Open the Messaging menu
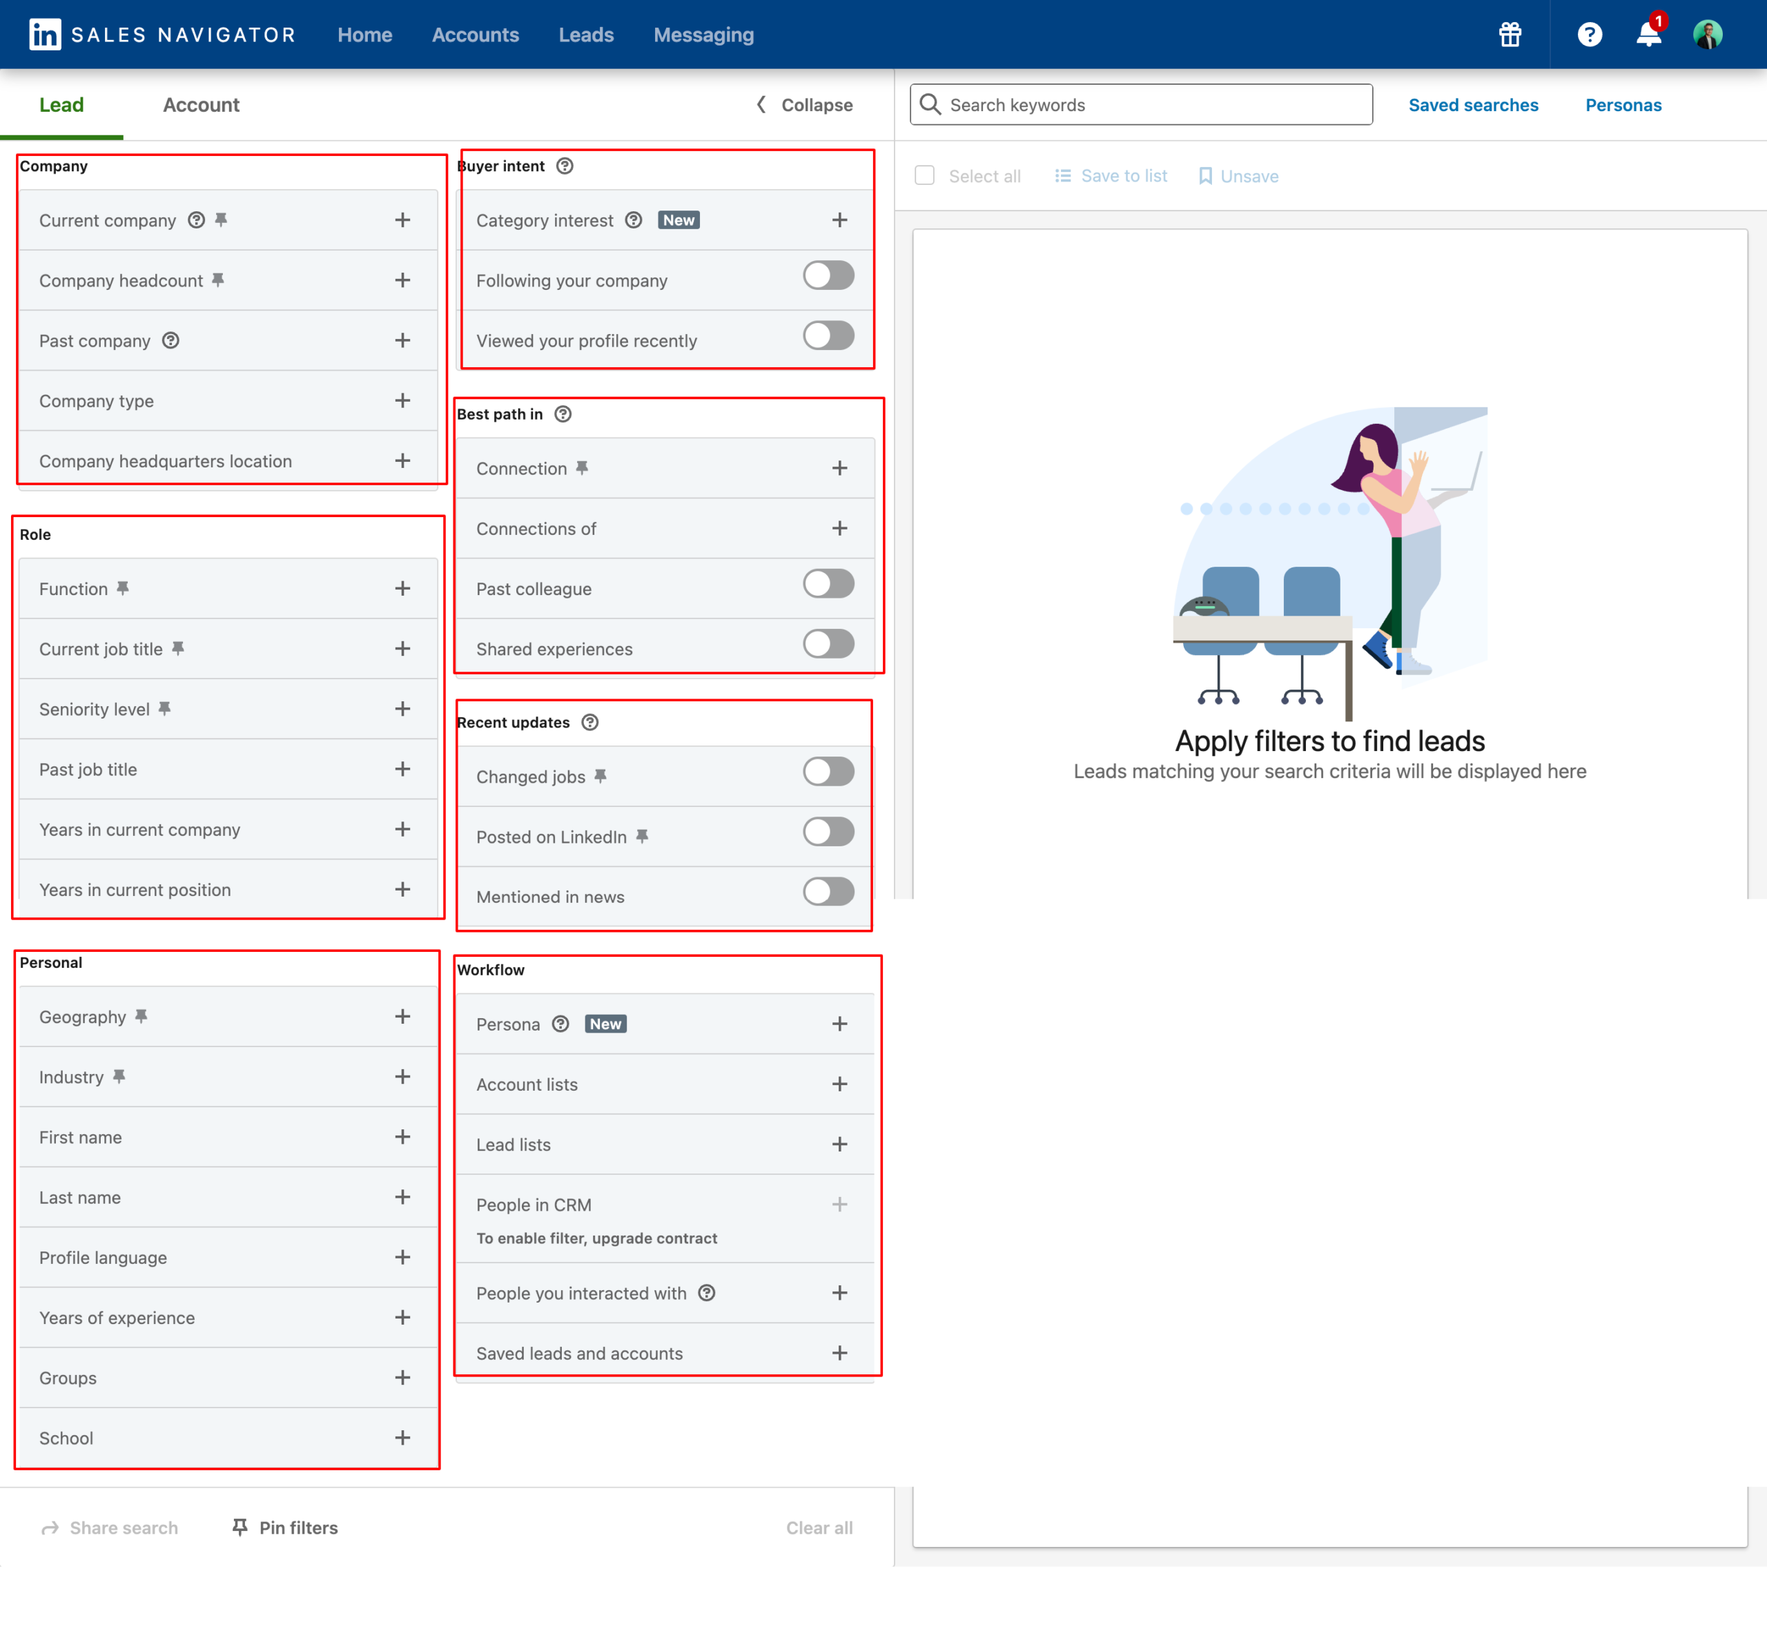Viewport: 1767px width, 1636px height. (704, 35)
